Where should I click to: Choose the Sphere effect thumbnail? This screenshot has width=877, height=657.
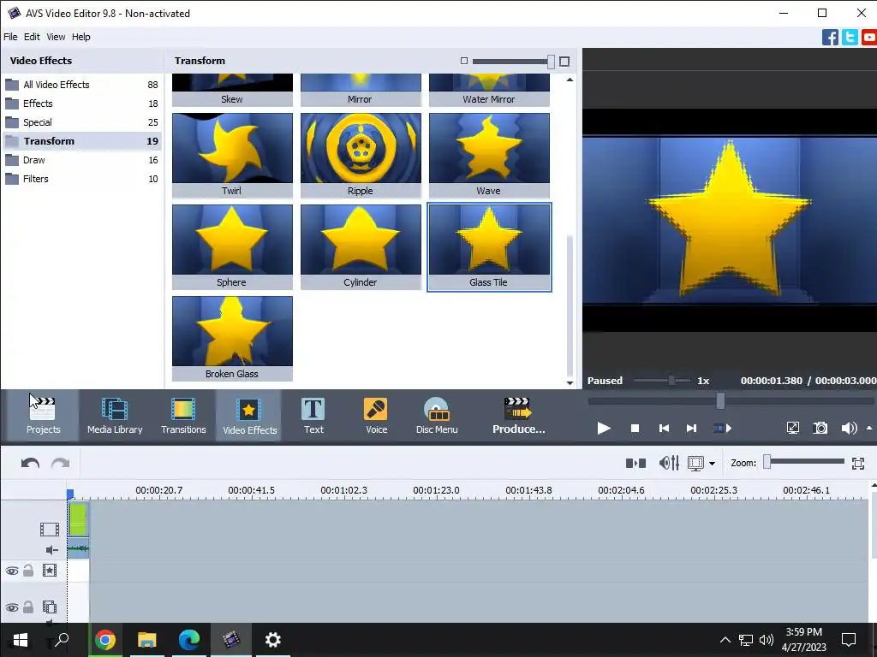232,246
